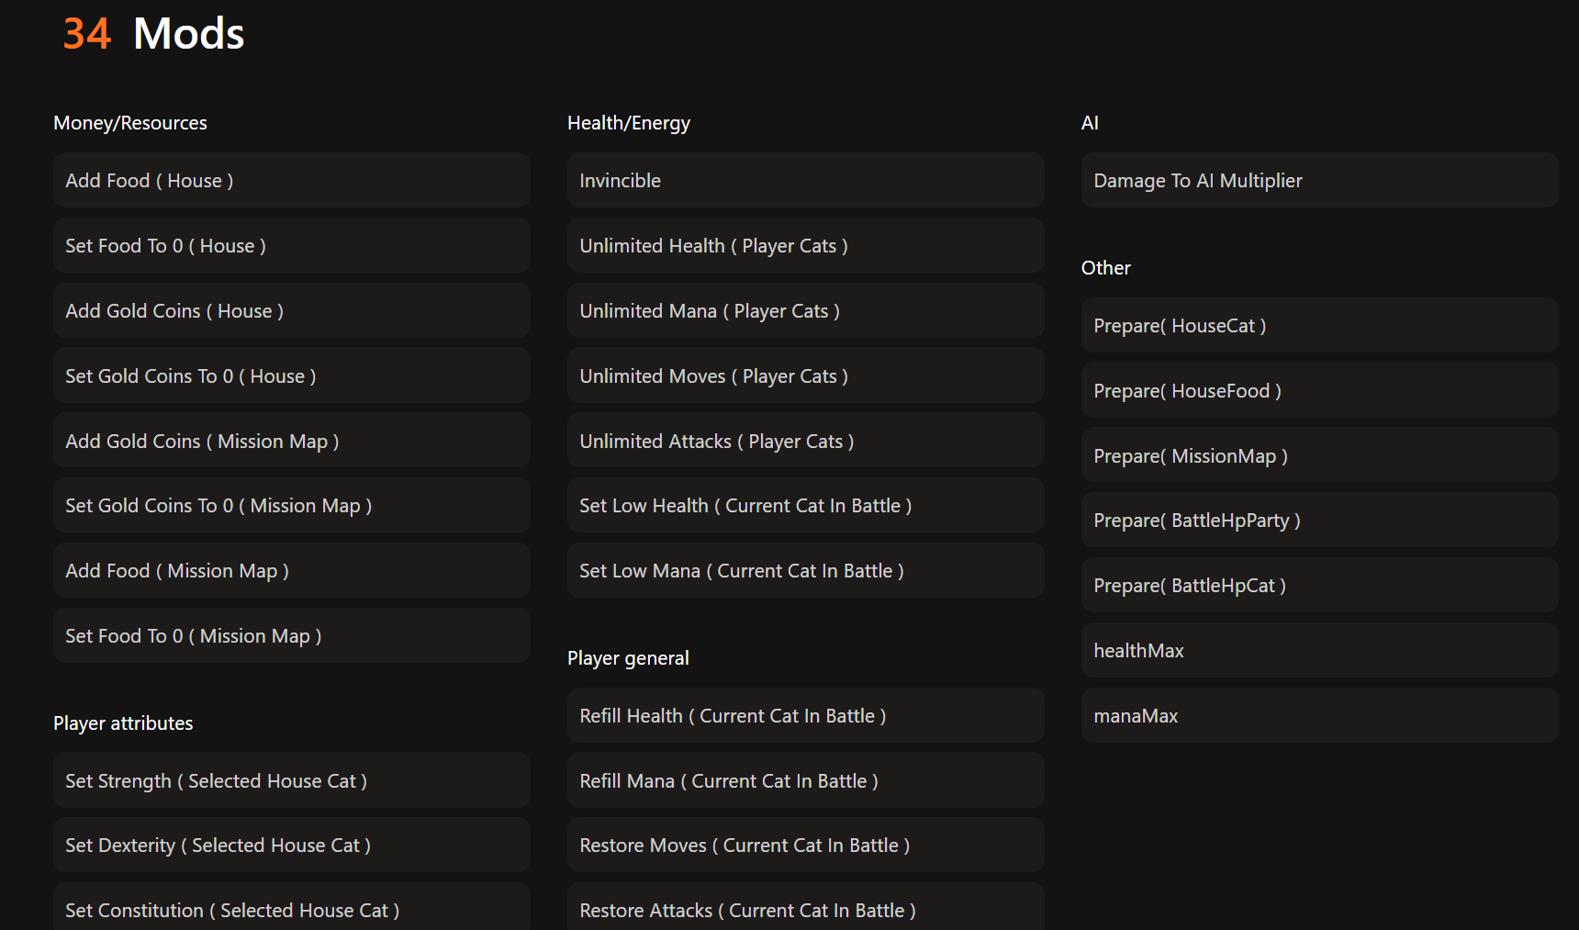Click Unlimited Moves ( Player Cats )
Image resolution: width=1579 pixels, height=930 pixels.
(x=804, y=376)
